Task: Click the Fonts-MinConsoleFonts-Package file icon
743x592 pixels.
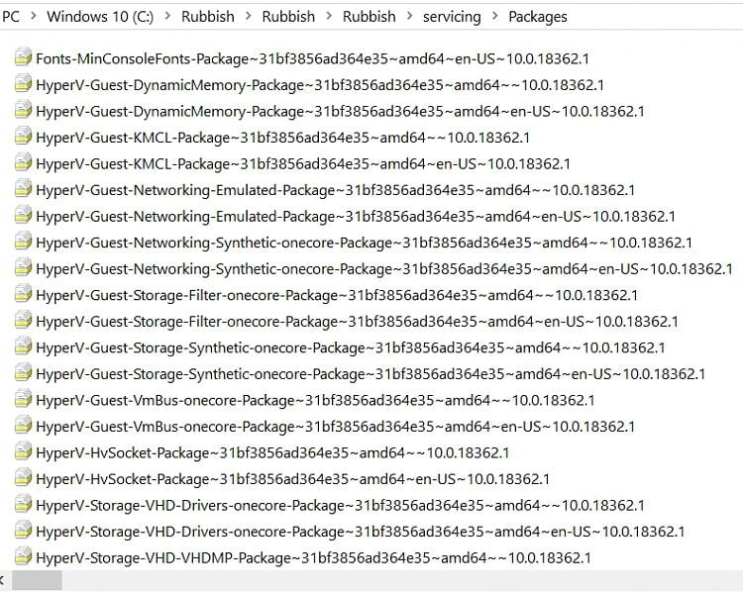Action: [23, 56]
